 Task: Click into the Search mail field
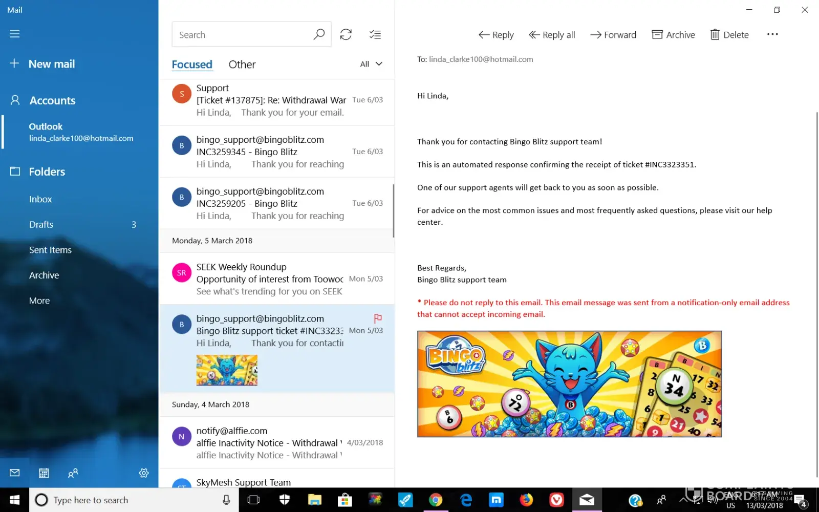click(x=241, y=35)
